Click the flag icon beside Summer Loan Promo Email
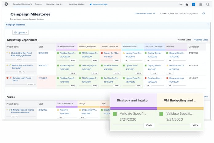Image resolution: width=214 pixels, height=143 pixels. 10,78
